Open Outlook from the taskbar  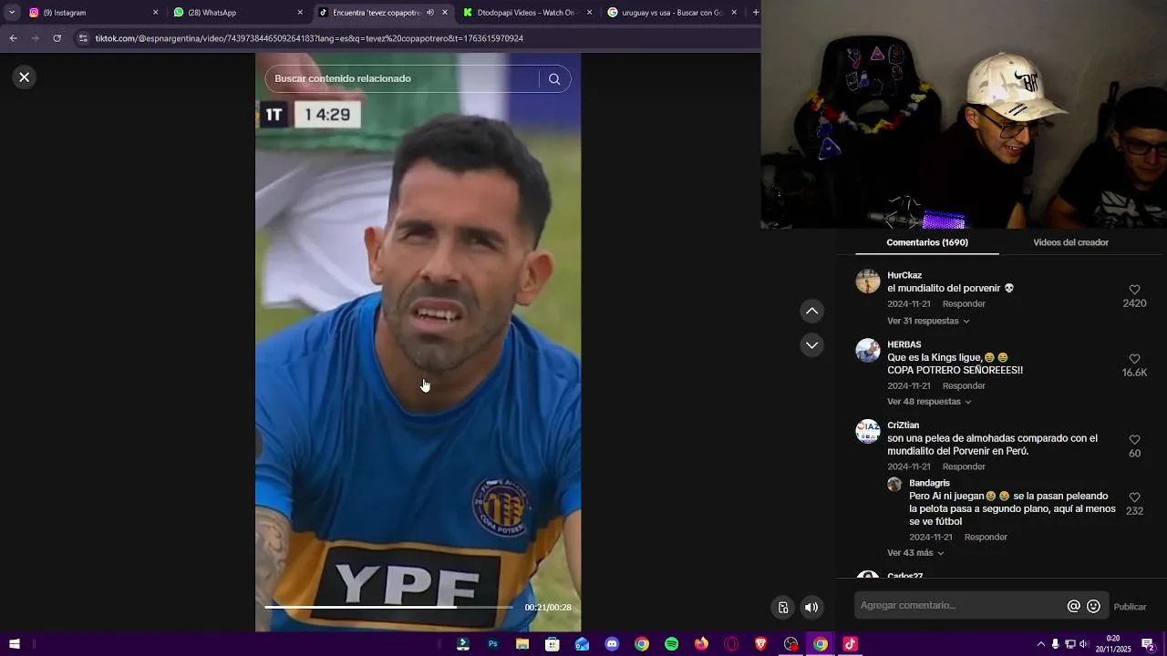tap(583, 644)
